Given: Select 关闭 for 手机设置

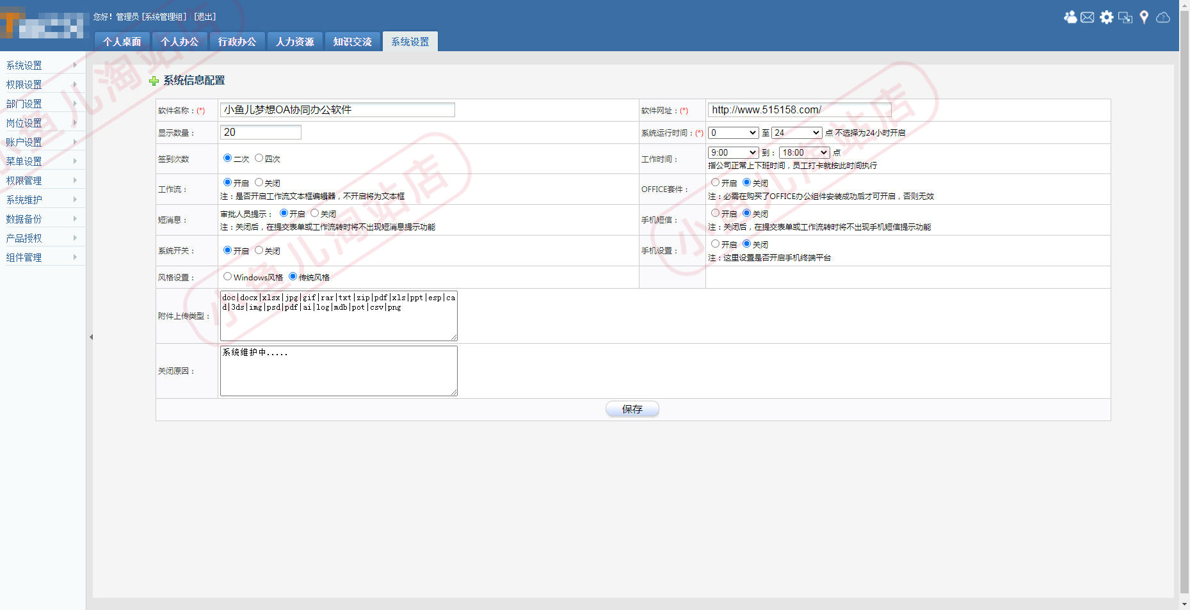Looking at the screenshot, I should pyautogui.click(x=746, y=244).
